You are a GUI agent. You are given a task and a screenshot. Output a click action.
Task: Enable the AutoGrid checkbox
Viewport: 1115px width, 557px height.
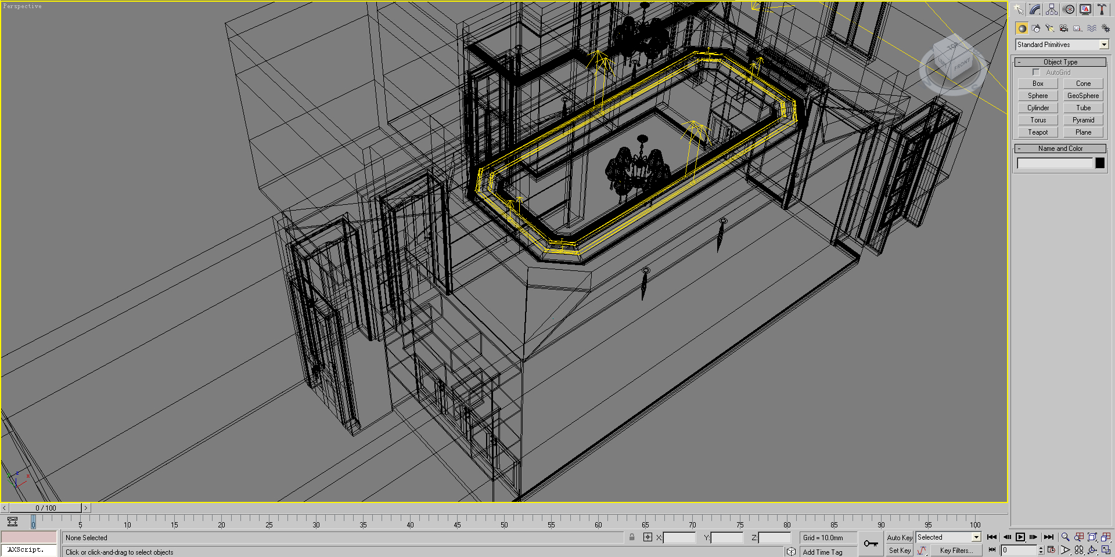1036,73
